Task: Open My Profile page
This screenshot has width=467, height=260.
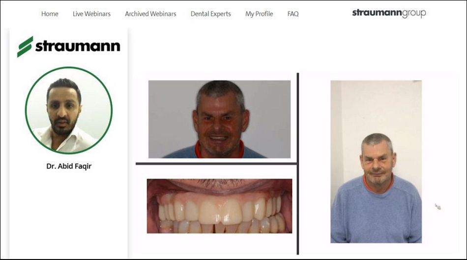Action: click(x=259, y=14)
